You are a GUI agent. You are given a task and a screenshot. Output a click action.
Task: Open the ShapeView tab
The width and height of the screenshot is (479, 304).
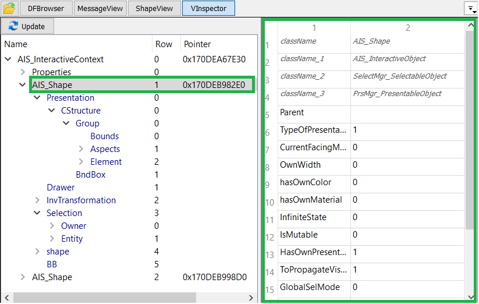[154, 9]
